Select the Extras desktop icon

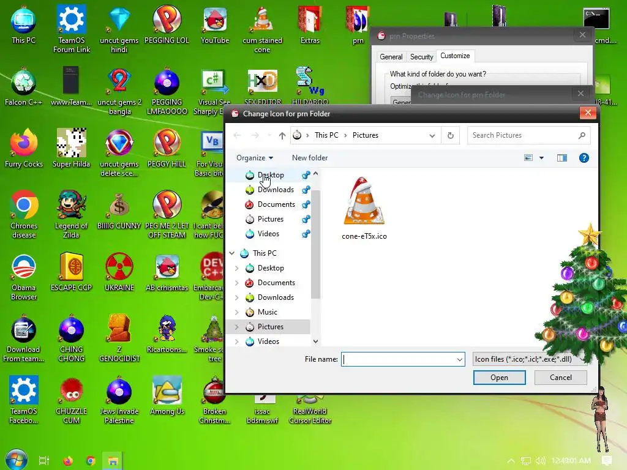(x=310, y=24)
